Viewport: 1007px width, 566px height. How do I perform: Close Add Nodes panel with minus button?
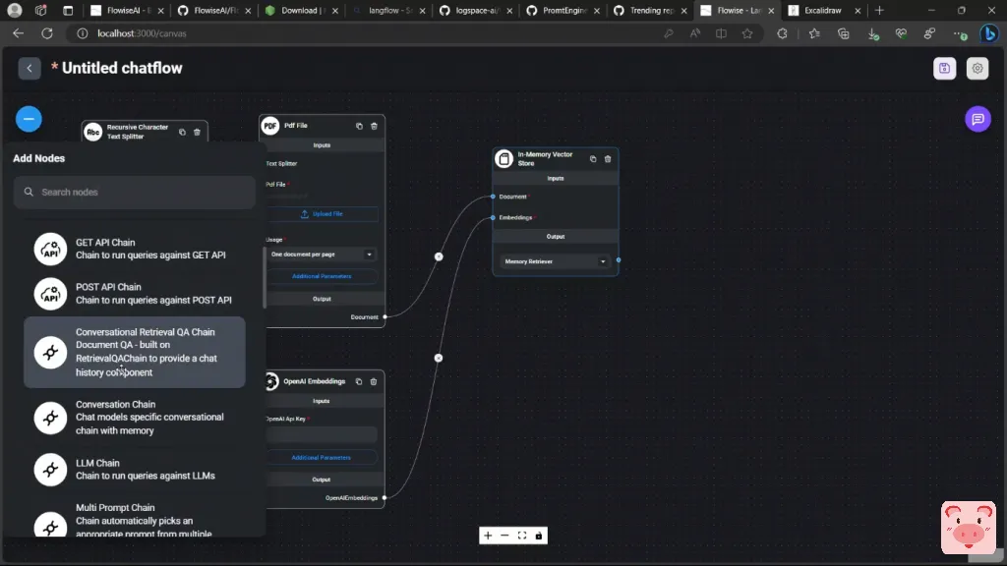click(x=29, y=119)
